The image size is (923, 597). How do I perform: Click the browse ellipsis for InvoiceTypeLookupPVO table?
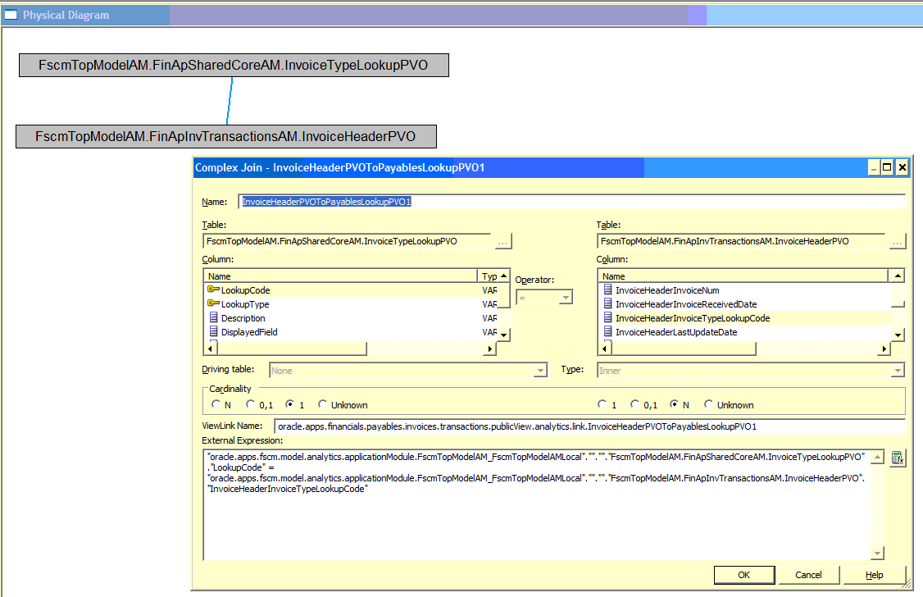coord(502,241)
